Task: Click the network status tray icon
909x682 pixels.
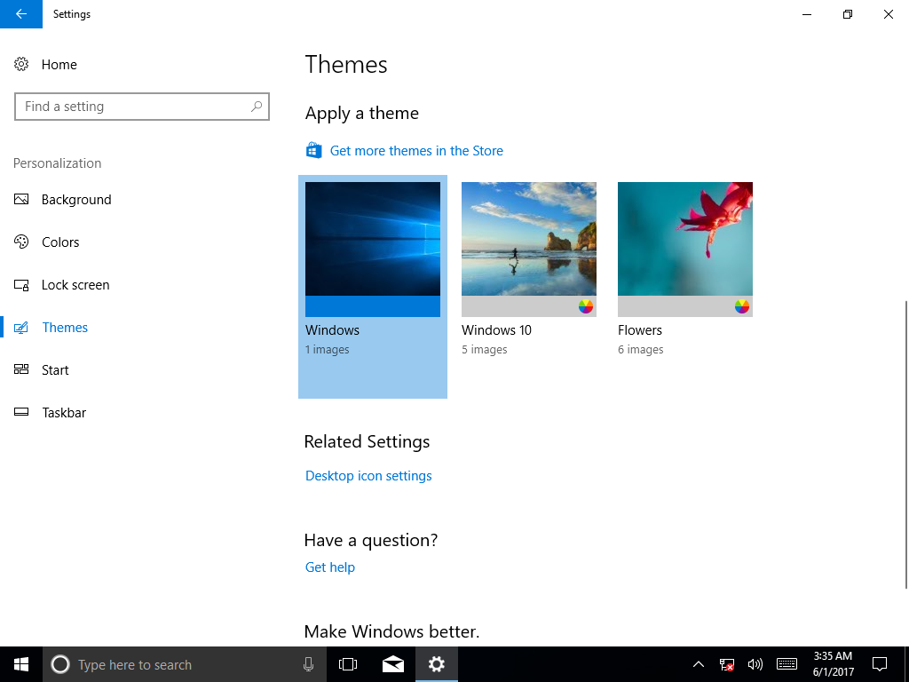Action: click(x=726, y=664)
